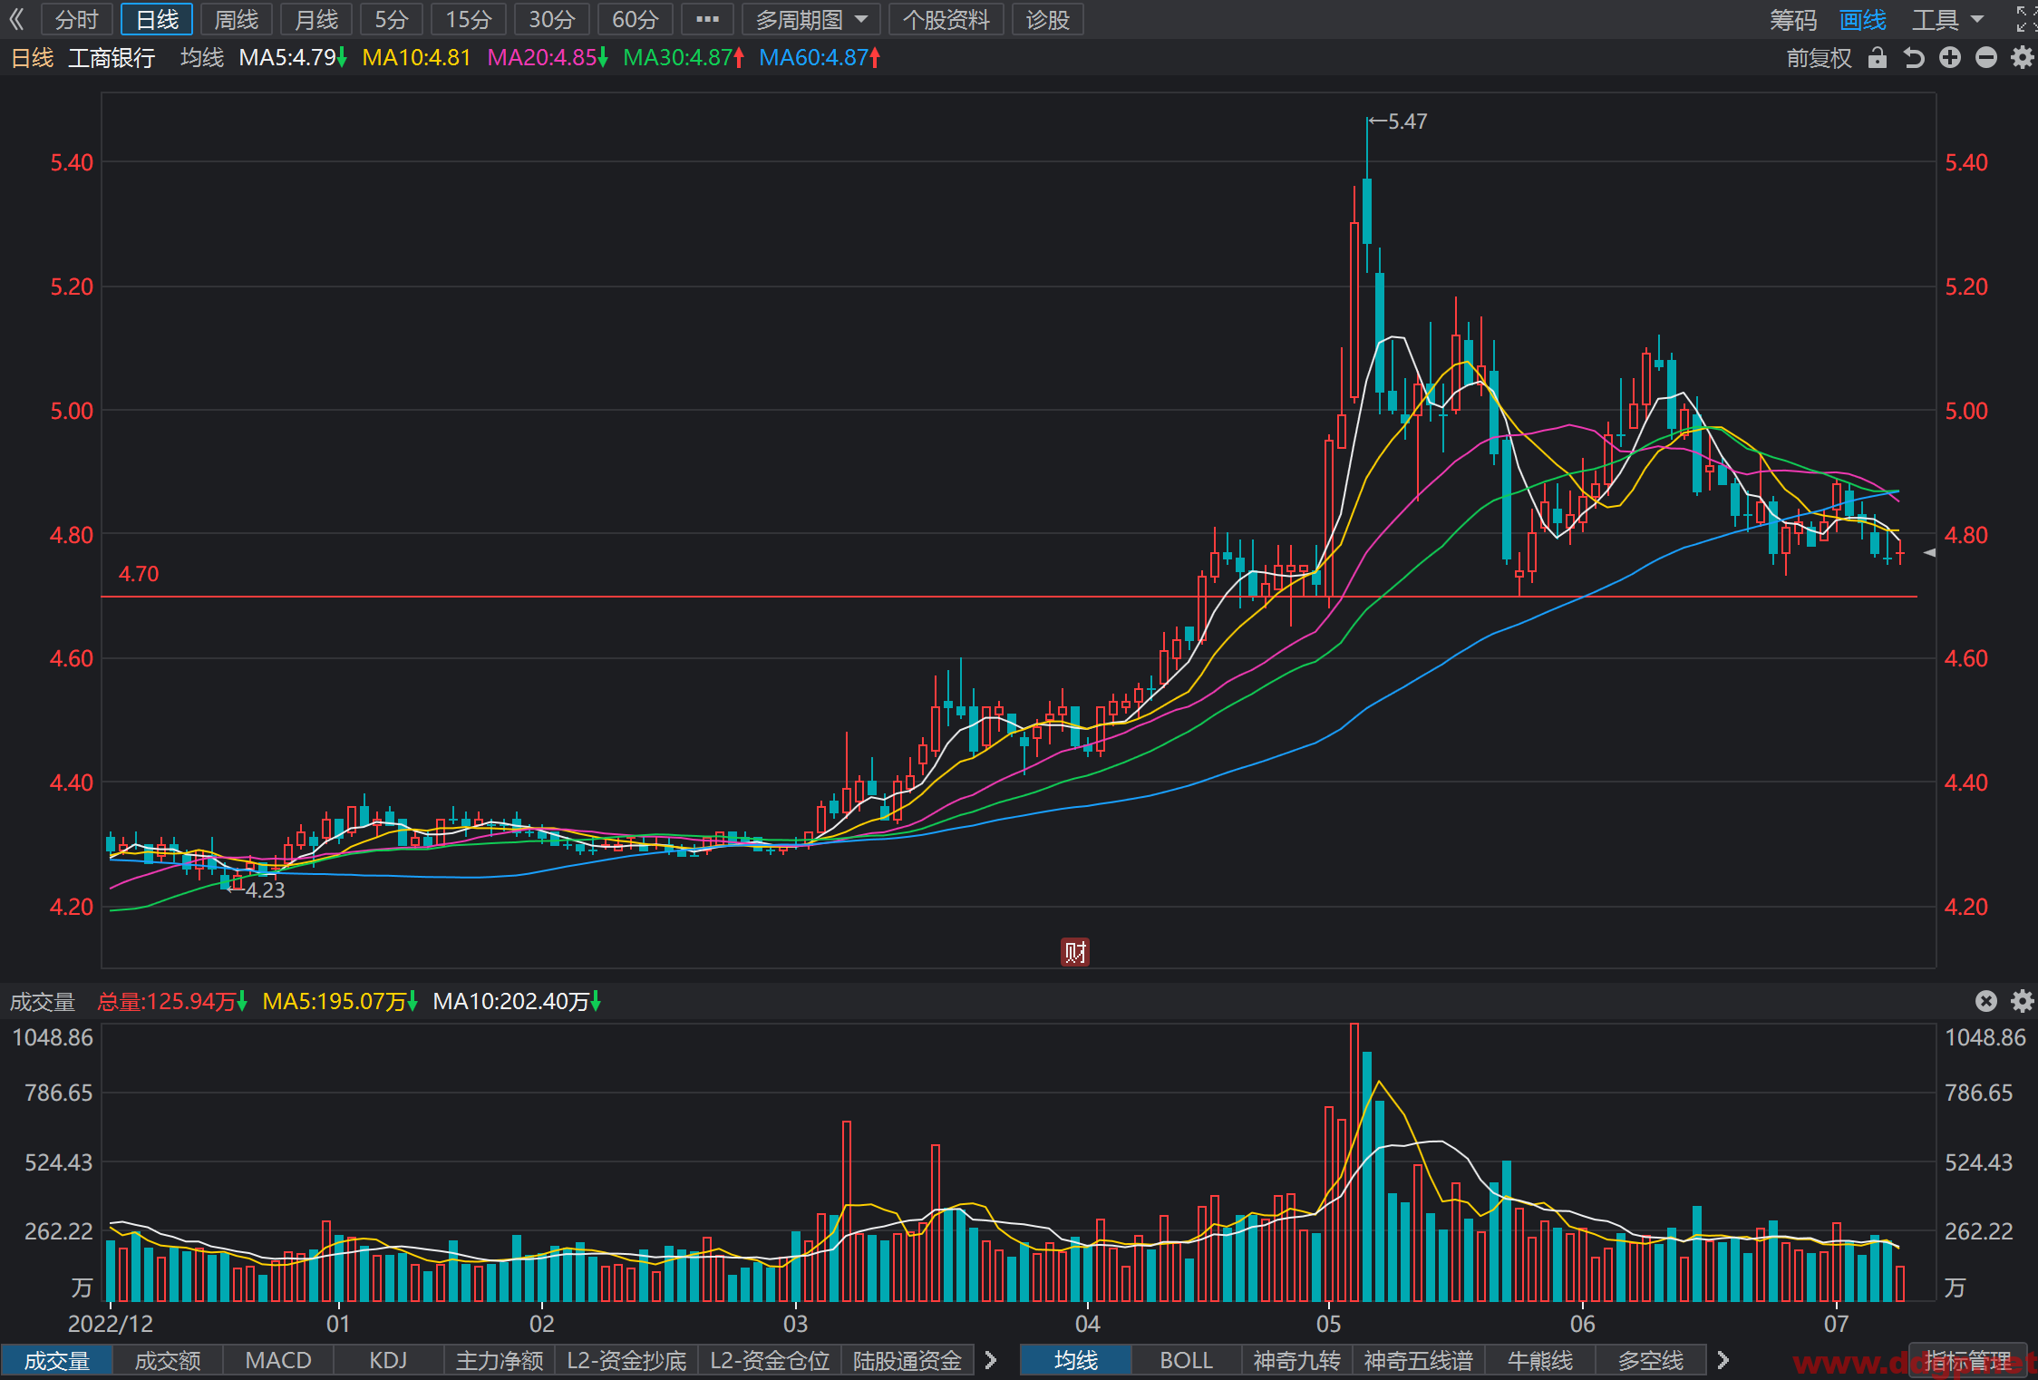Screen dimensions: 2038x1380
Task: Click the double-chevron back icon
Action: tap(17, 19)
